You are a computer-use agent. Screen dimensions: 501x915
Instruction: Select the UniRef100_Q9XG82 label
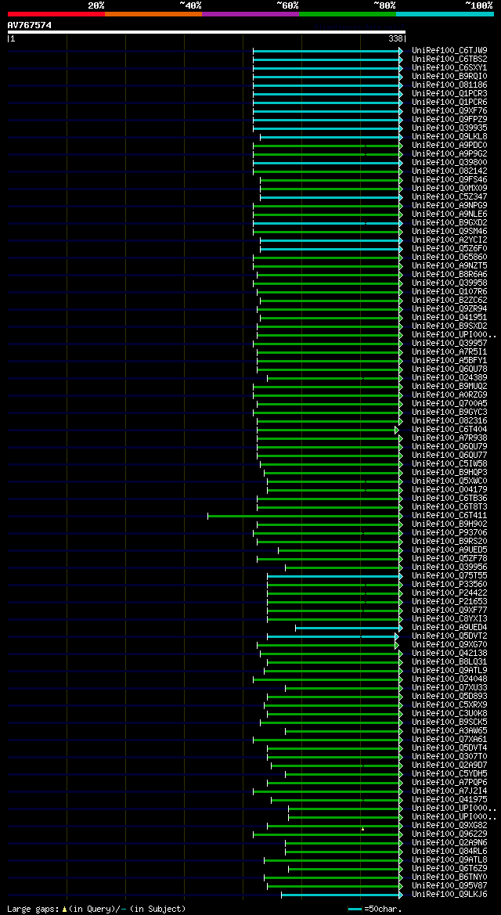coord(449,825)
